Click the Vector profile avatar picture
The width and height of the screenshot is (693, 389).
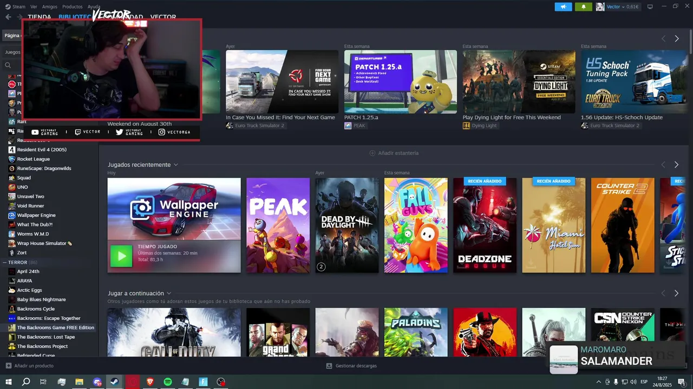click(x=600, y=7)
